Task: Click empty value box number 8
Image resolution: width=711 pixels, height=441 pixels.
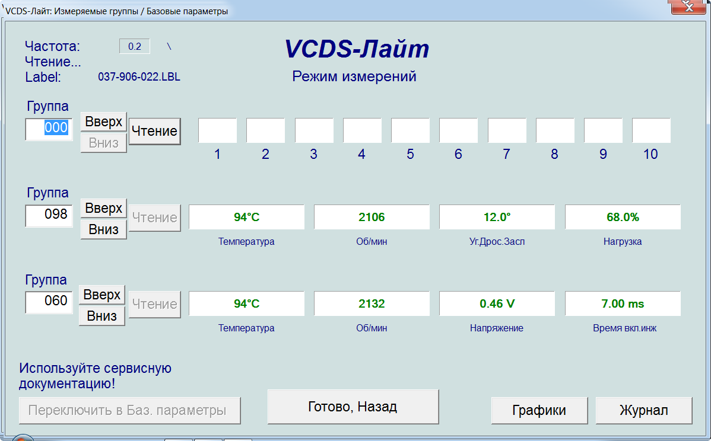Action: point(555,131)
